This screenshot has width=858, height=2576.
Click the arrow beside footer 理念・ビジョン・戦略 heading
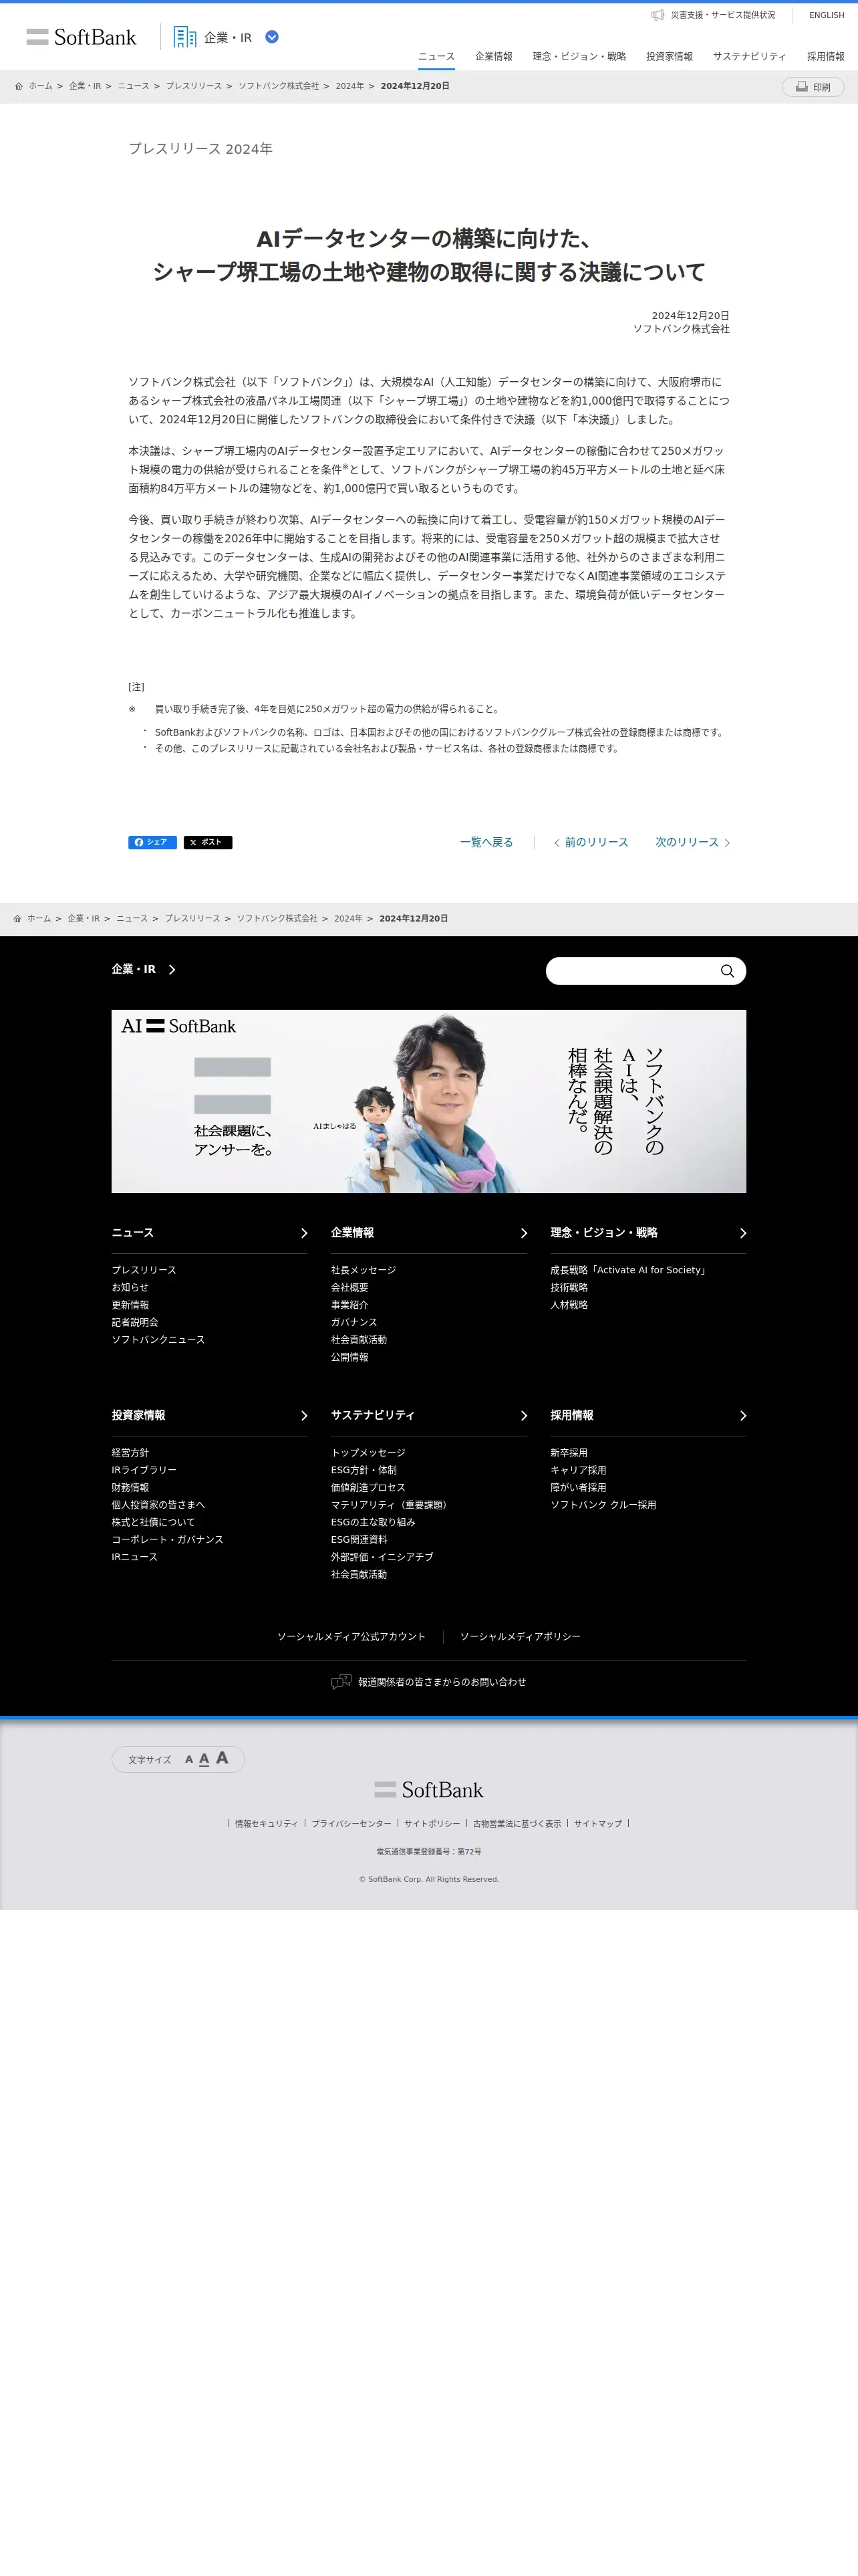pyautogui.click(x=742, y=1233)
